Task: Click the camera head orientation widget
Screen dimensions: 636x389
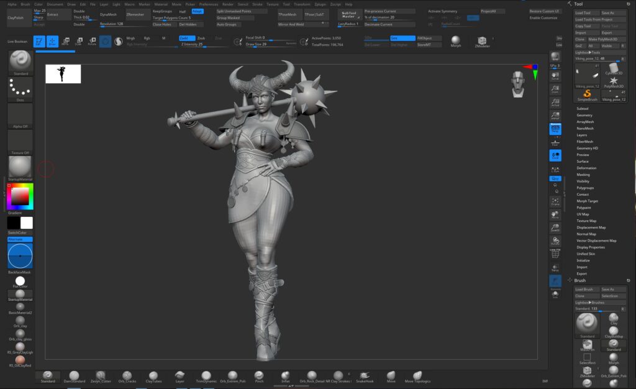Action: (518, 85)
